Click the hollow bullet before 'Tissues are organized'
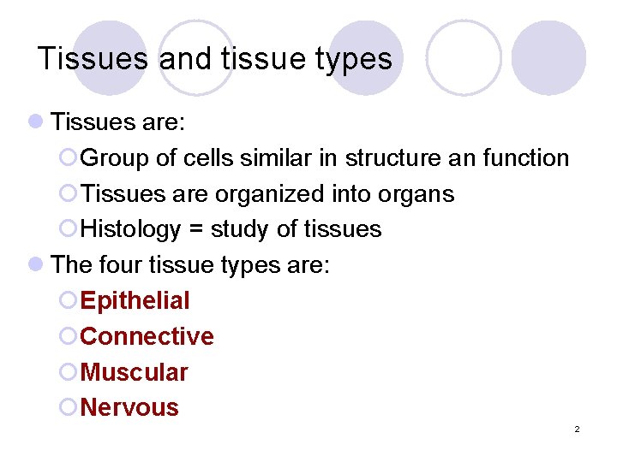 point(71,194)
